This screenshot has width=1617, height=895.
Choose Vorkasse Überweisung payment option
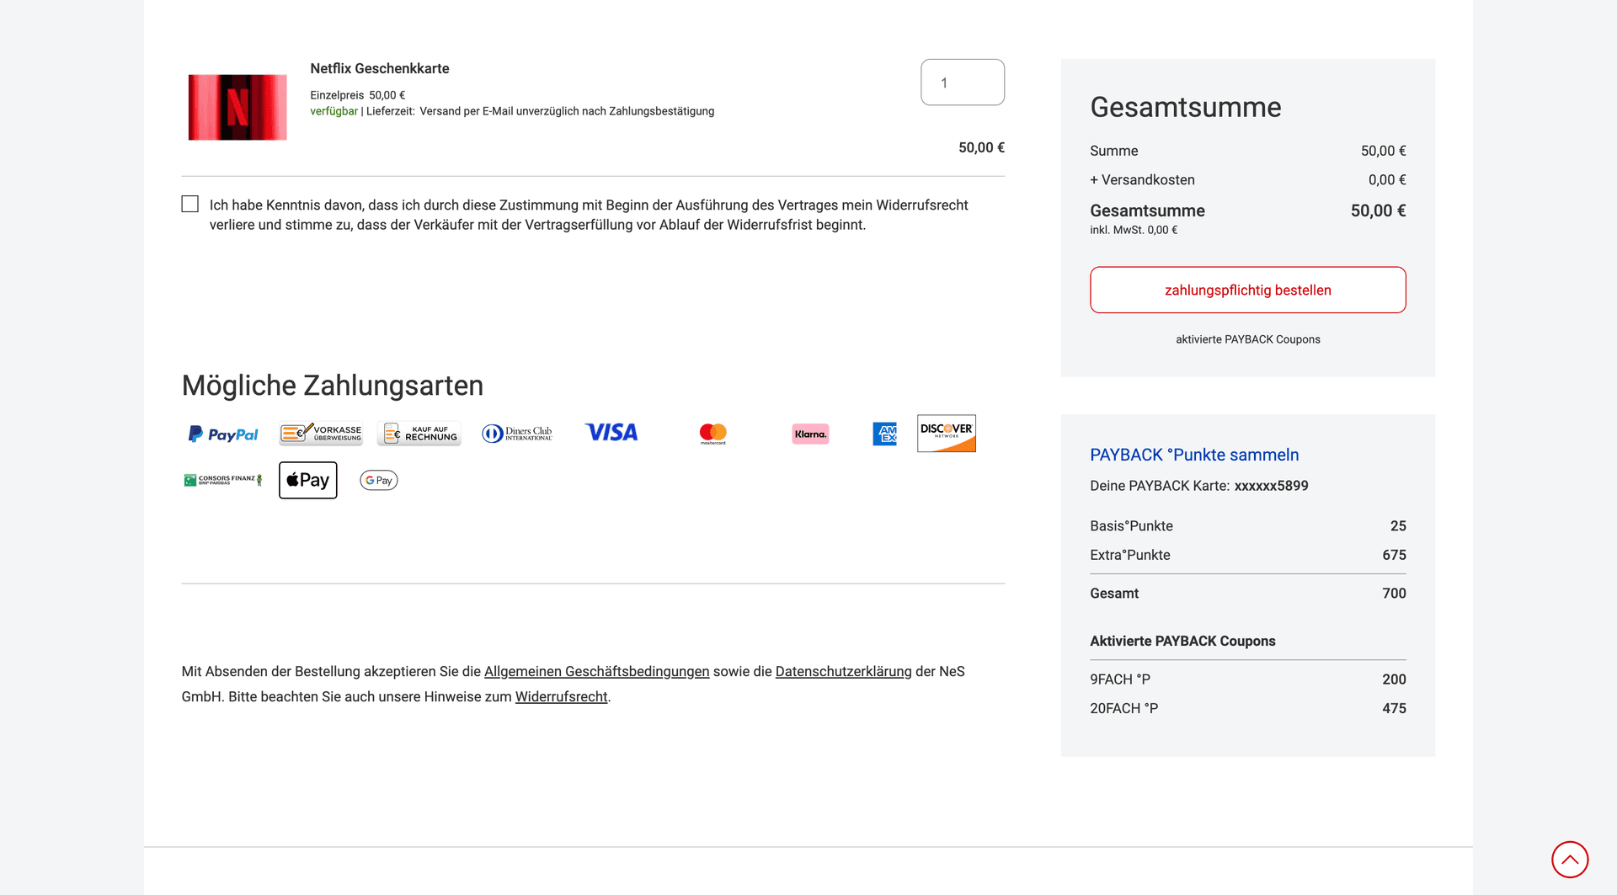pyautogui.click(x=320, y=433)
